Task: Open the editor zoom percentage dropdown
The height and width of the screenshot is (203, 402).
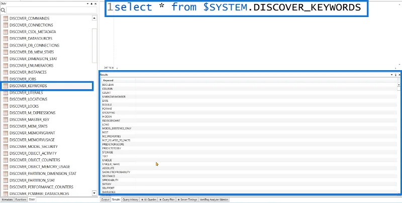Action: pos(113,68)
